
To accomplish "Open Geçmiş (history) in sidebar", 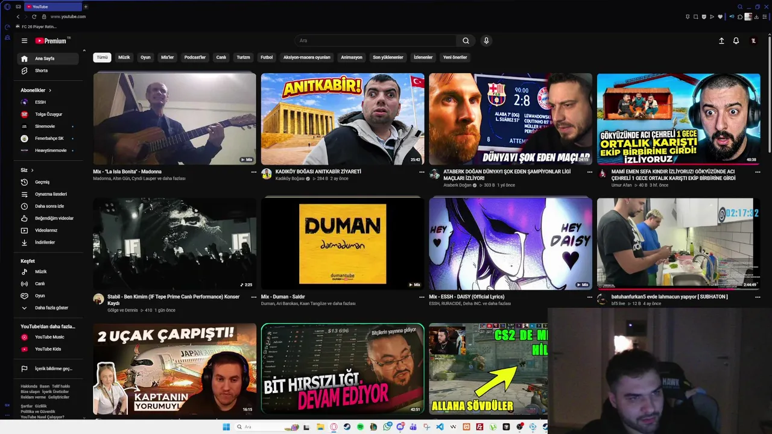I will pyautogui.click(x=48, y=182).
